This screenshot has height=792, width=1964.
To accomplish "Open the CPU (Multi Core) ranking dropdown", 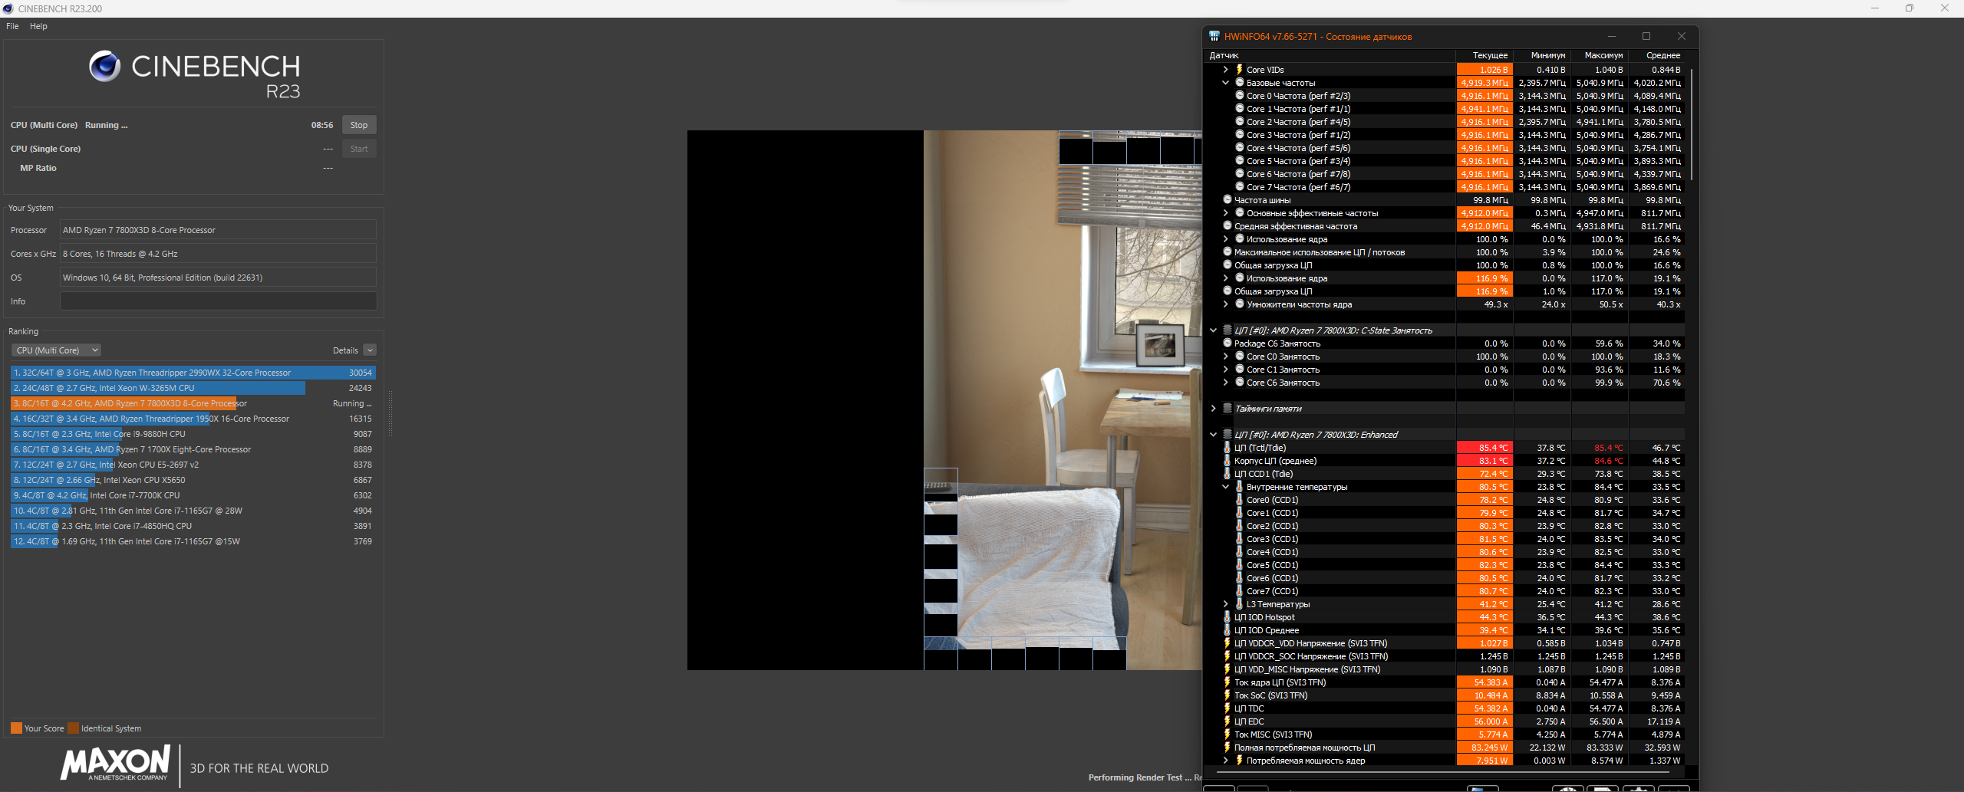I will tap(56, 350).
